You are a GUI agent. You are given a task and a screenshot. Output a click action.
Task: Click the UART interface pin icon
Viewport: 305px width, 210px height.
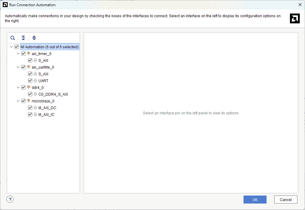coord(35,81)
